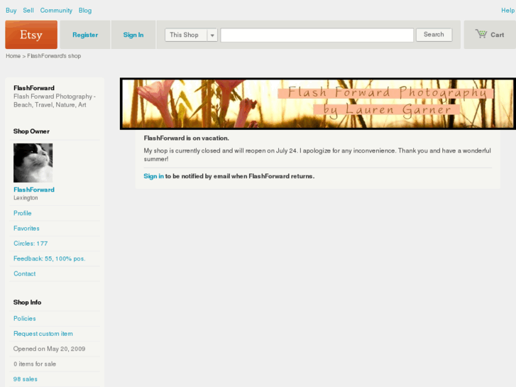This screenshot has height=387, width=516.
Task: Open the Sell menu
Action: tap(28, 11)
